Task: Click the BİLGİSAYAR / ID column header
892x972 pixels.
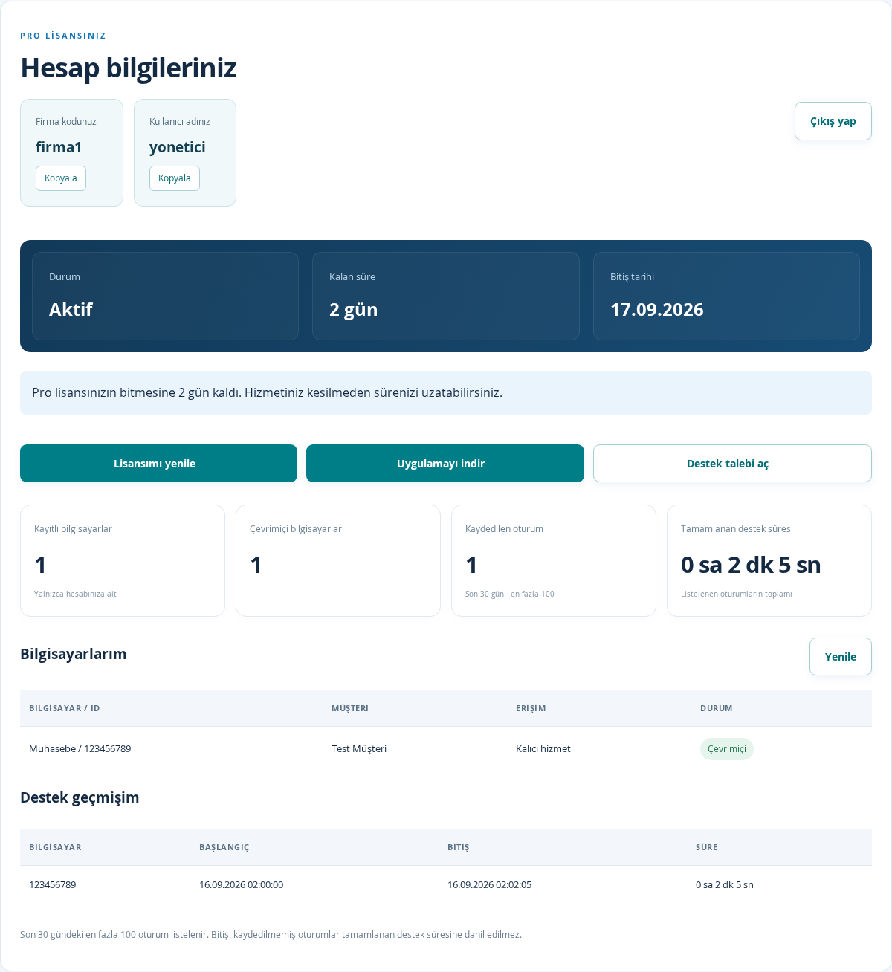Action: point(65,708)
